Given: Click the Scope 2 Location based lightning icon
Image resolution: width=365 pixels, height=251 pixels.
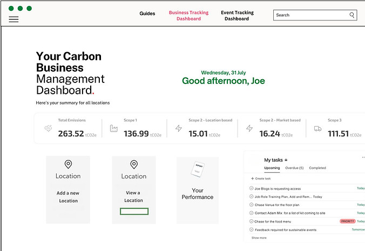Looking at the screenshot, I should (x=179, y=128).
